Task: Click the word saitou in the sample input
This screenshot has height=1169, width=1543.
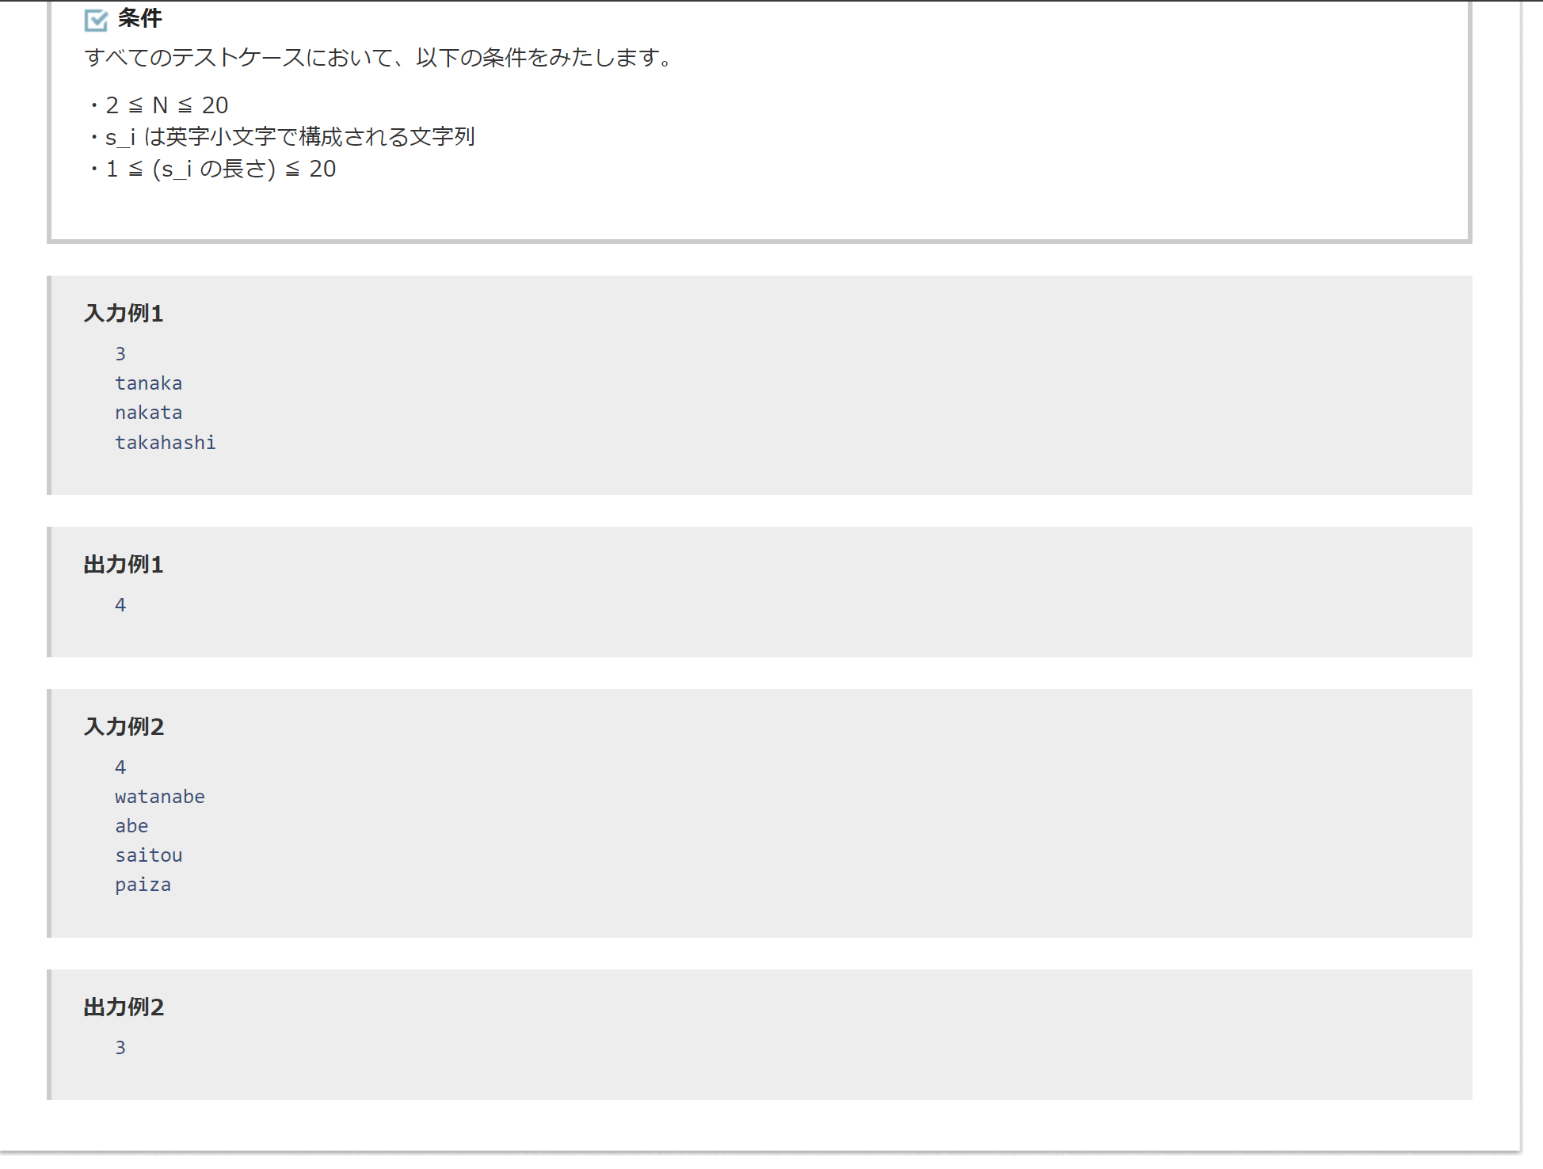Action: coord(149,855)
